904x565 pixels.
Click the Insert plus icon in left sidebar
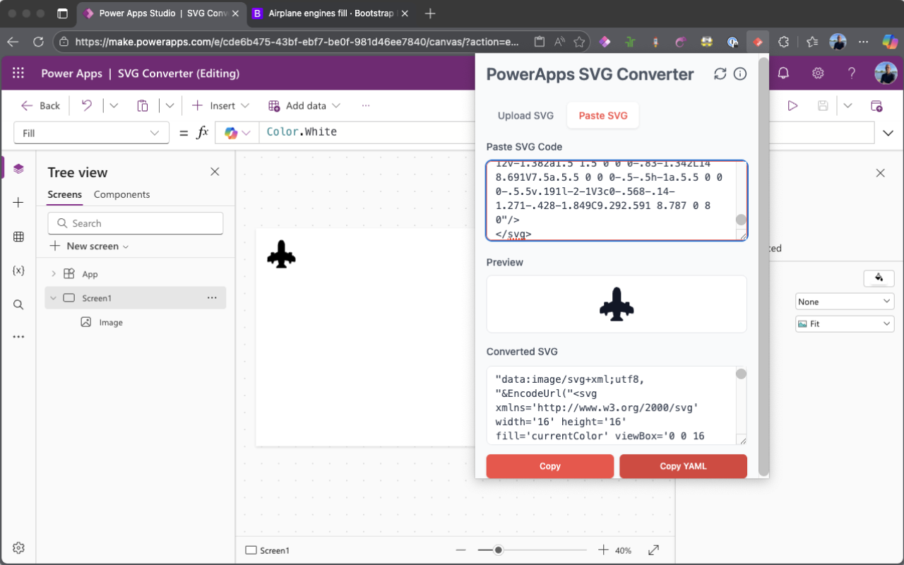18,203
